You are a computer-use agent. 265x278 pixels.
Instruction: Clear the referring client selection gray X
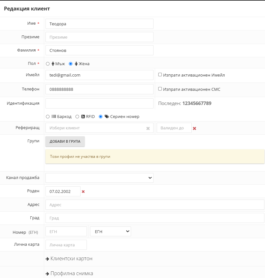pyautogui.click(x=148, y=128)
